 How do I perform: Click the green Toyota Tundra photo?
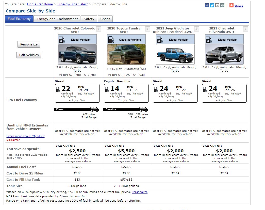(126, 54)
